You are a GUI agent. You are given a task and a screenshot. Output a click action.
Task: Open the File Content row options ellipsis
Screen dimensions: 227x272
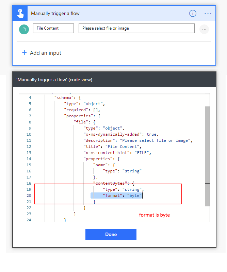204,29
